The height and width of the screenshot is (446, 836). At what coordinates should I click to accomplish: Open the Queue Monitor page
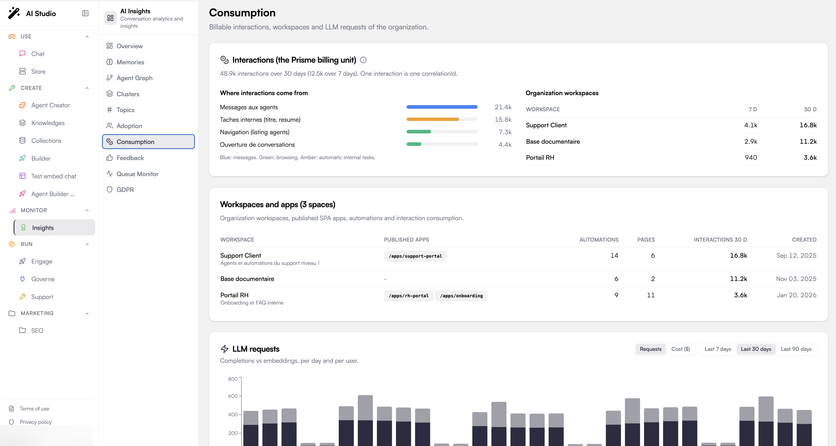[148, 174]
